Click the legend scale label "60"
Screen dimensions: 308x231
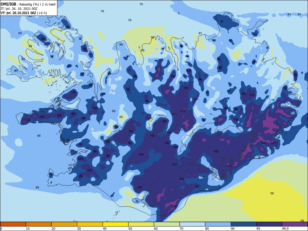coord(156,229)
